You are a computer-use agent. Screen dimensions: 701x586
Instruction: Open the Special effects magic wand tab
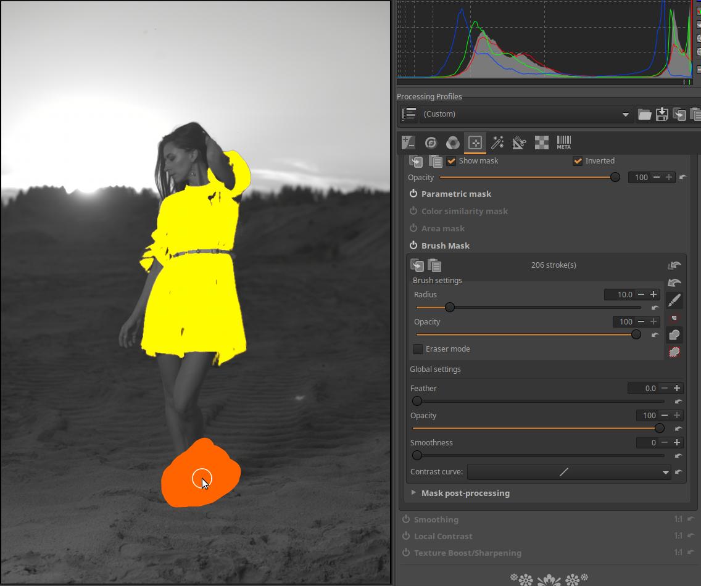(x=497, y=142)
